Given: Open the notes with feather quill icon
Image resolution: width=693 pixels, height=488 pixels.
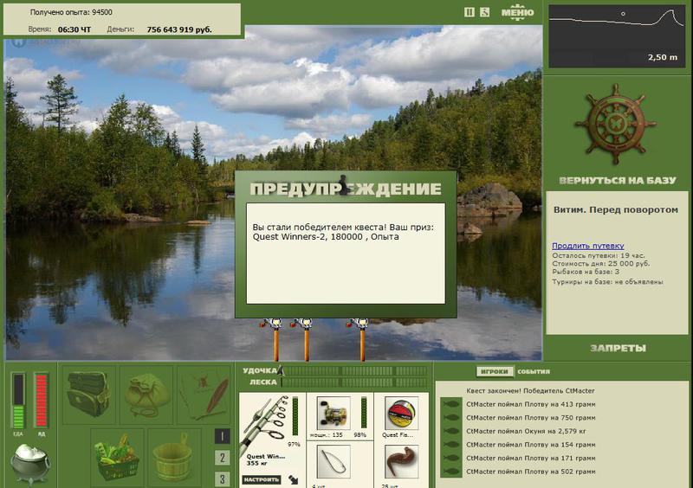Looking at the screenshot, I should click(204, 395).
